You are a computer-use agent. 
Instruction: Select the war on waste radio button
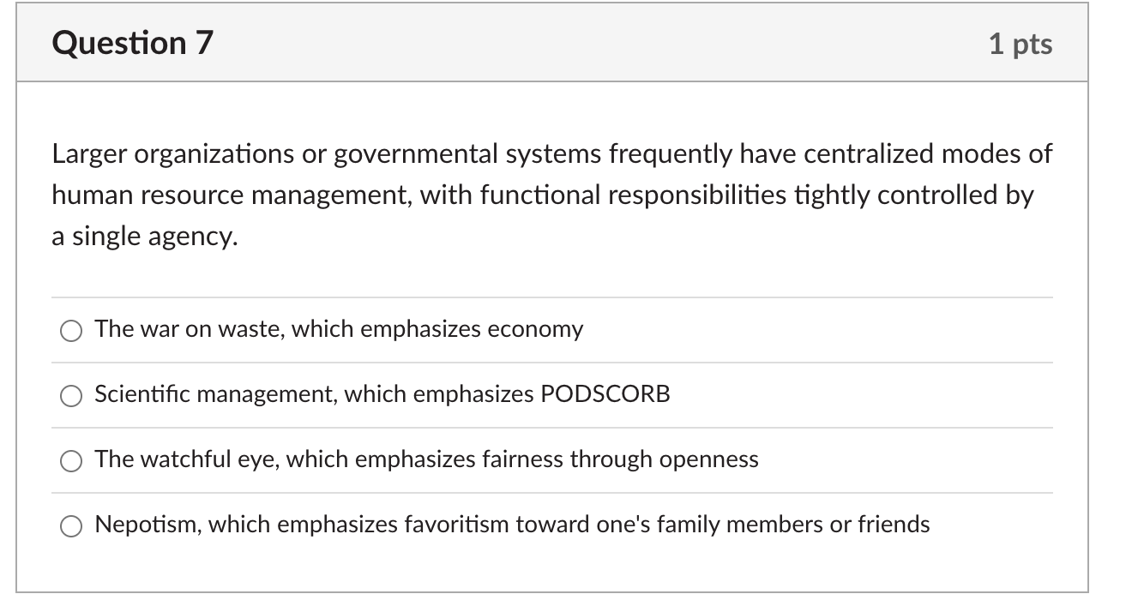tap(71, 331)
